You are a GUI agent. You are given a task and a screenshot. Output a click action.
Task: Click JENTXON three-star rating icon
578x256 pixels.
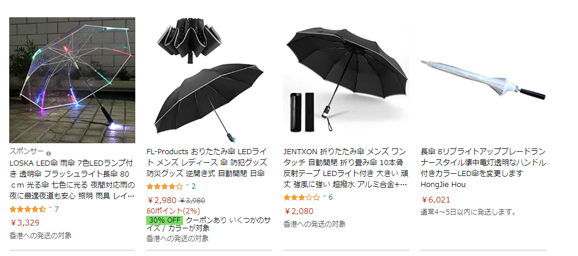[x=302, y=197]
